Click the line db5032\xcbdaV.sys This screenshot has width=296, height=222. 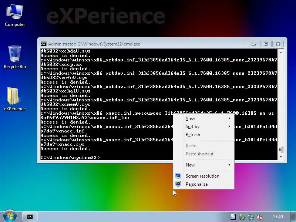click(65, 51)
